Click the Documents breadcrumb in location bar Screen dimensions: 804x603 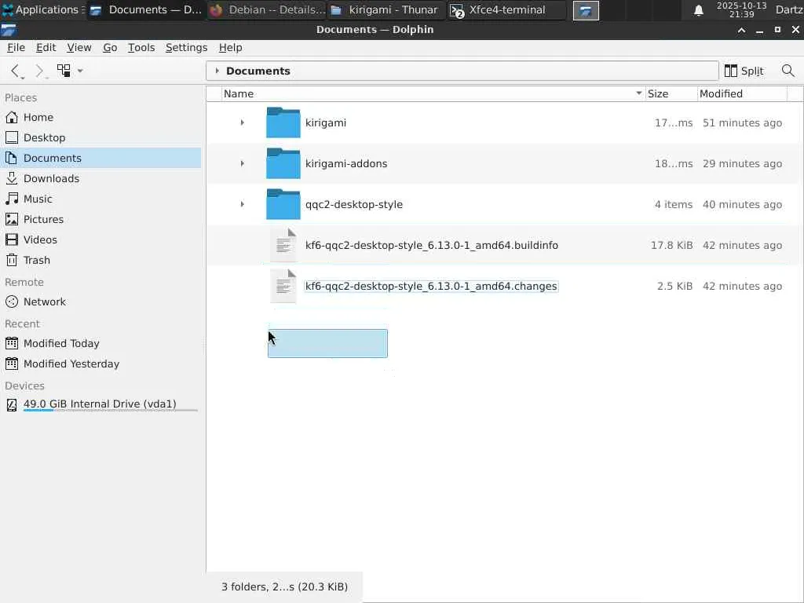(258, 71)
